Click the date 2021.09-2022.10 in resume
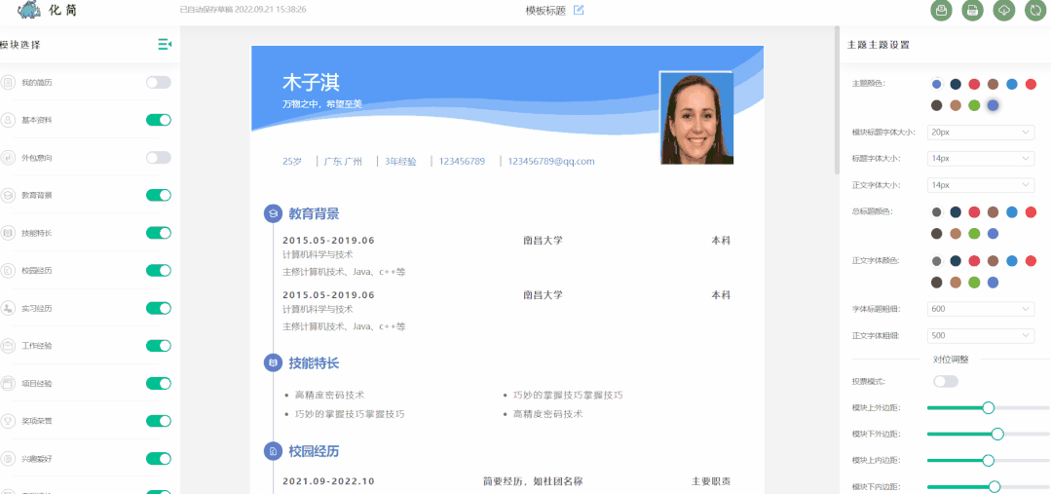1051x494 pixels. [x=328, y=481]
